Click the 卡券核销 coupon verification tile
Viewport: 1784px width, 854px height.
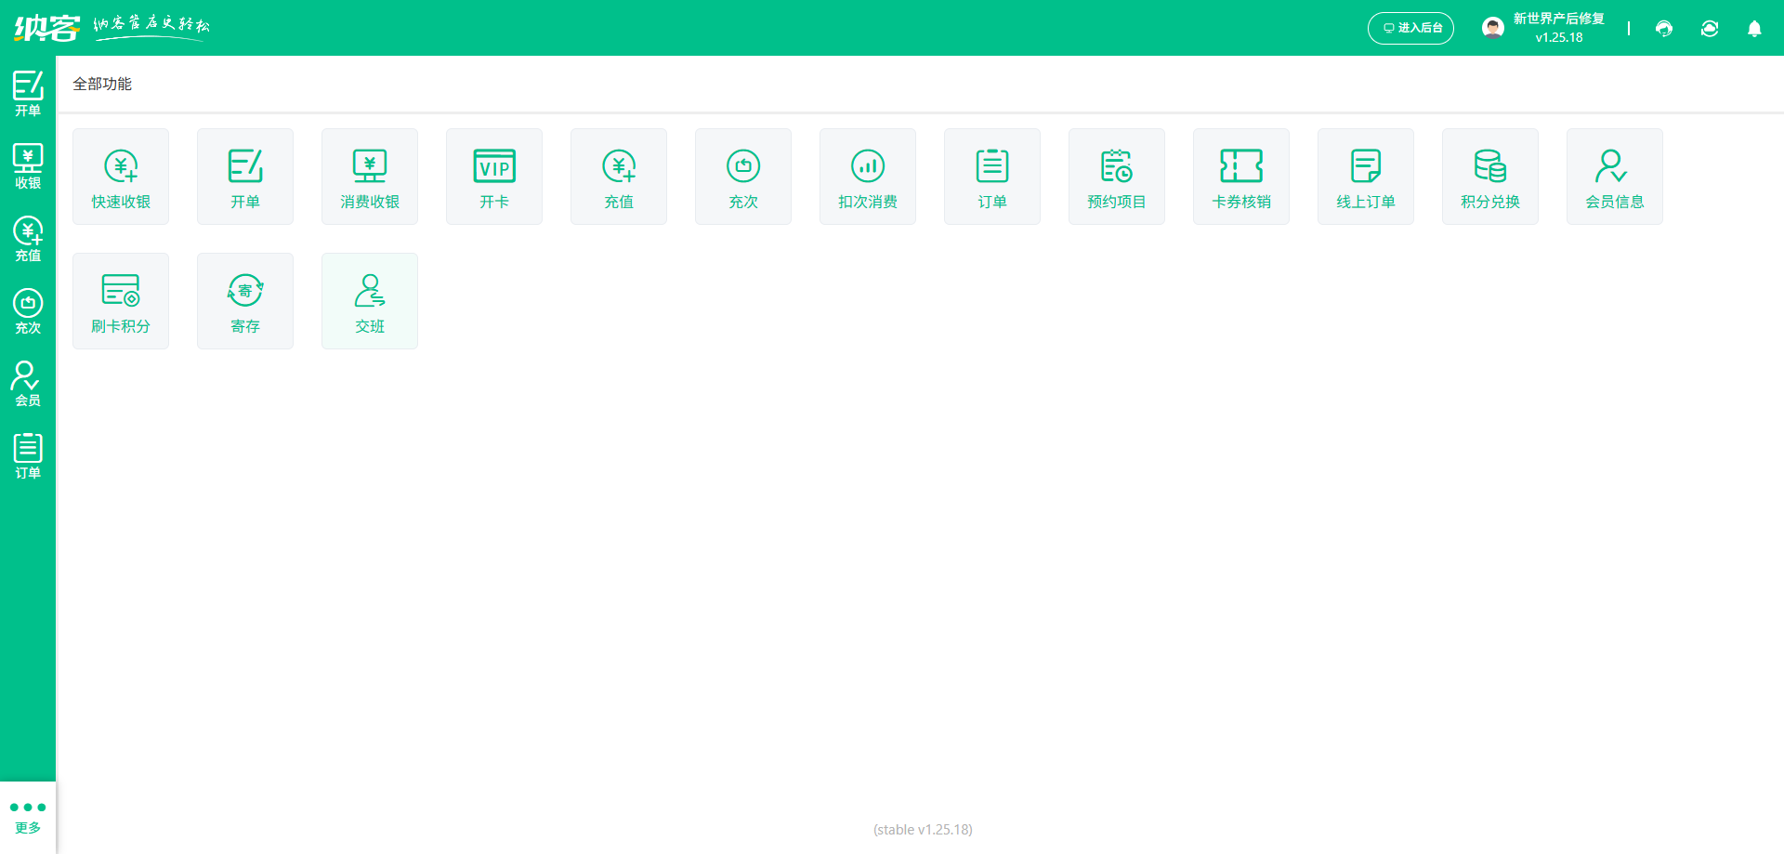(x=1241, y=177)
